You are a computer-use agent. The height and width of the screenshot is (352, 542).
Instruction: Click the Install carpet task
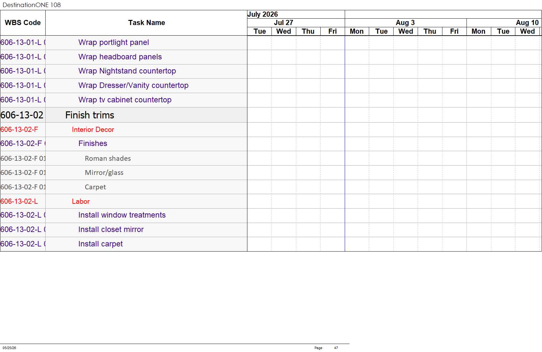click(100, 244)
